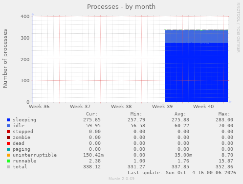Click uninterruptible current value 150.42m
The width and height of the screenshot is (243, 184).
[x=93, y=155]
